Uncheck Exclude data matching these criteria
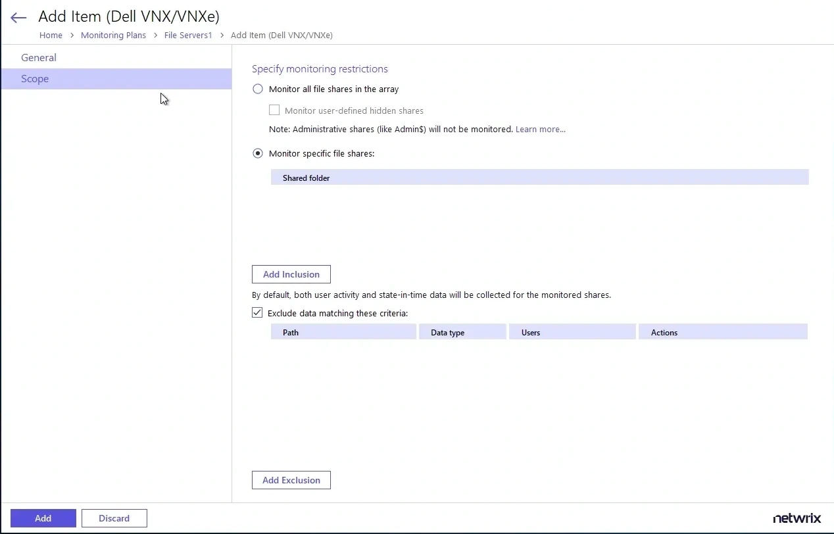This screenshot has height=534, width=834. [257, 313]
